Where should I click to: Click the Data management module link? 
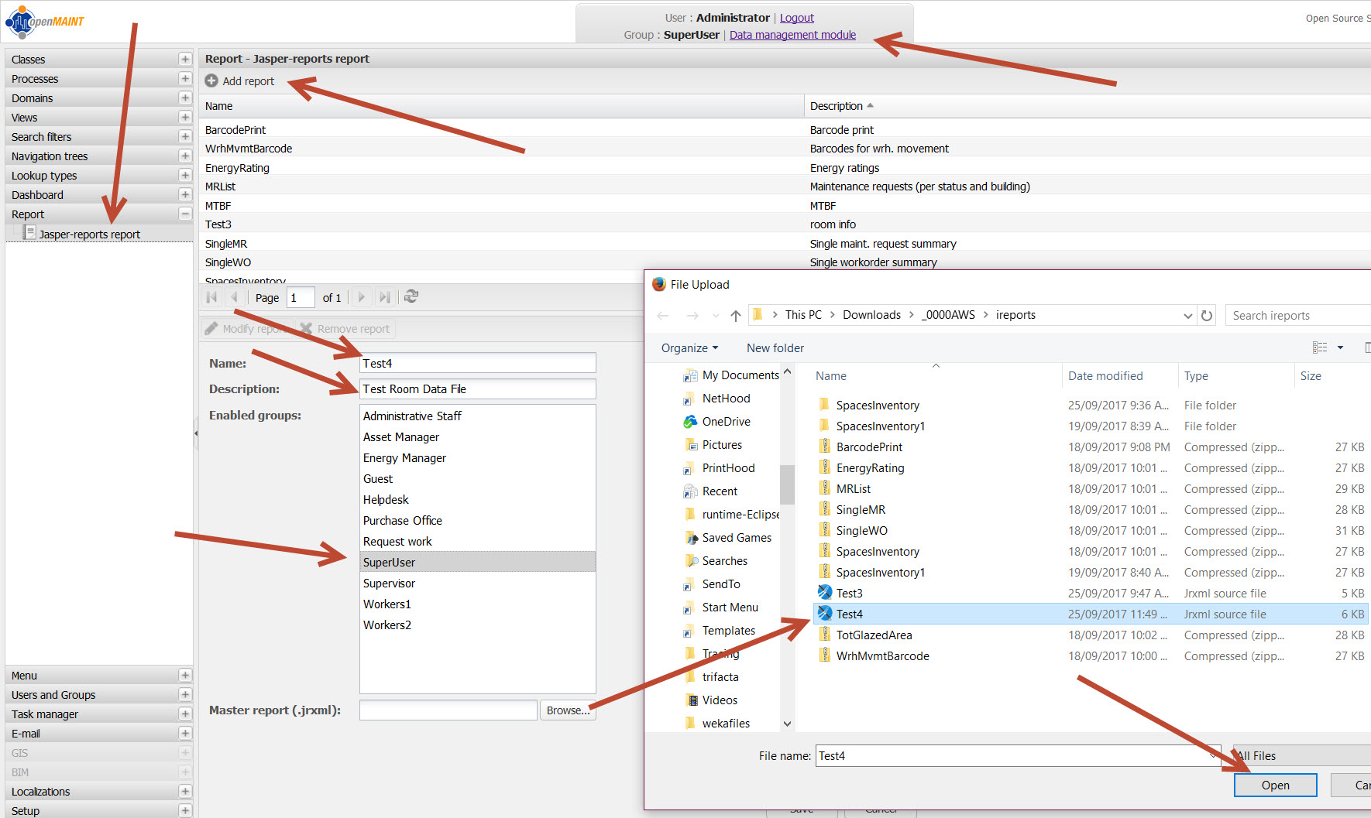tap(792, 35)
